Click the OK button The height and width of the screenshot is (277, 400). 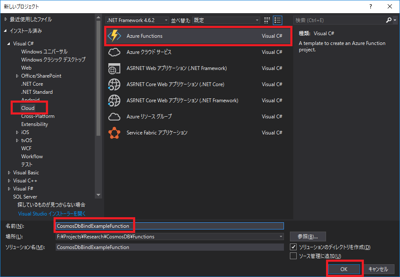344,269
